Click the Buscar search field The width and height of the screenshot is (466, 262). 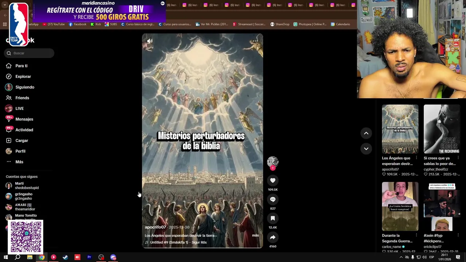pos(29,53)
